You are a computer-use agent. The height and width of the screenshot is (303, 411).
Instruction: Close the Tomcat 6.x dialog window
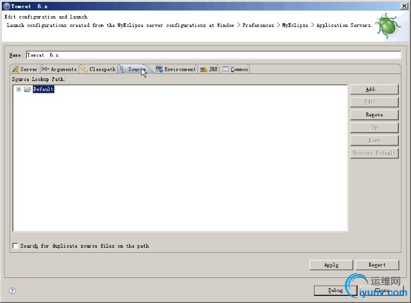[404, 6]
